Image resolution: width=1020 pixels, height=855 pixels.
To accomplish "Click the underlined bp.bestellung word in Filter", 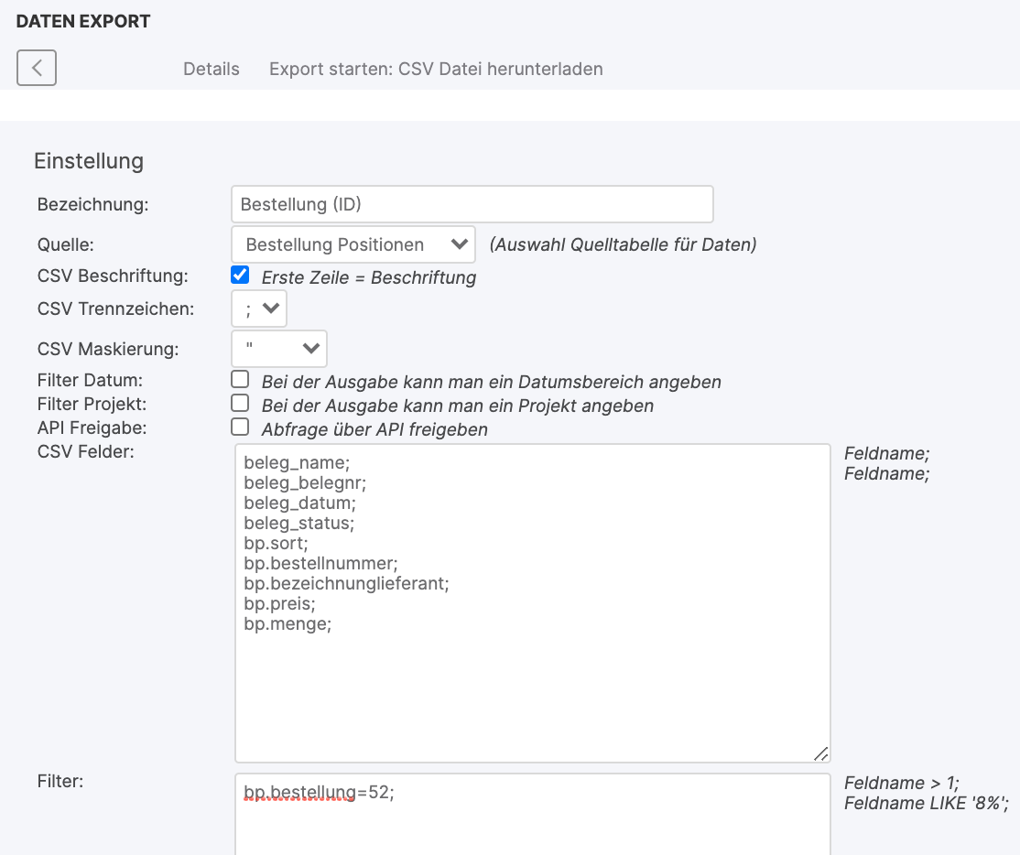I will (298, 793).
